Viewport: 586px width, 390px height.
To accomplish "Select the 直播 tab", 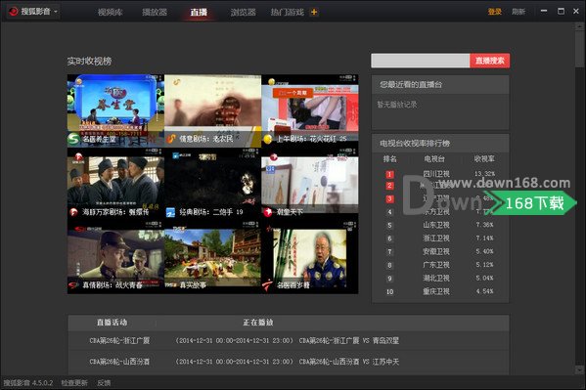I will pyautogui.click(x=199, y=12).
